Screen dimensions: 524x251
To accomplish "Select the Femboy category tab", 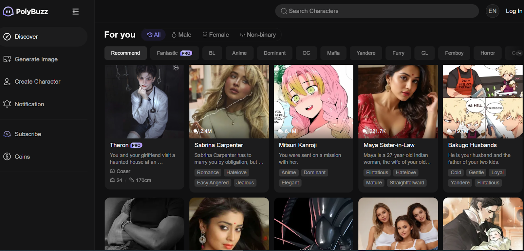I will coord(454,53).
